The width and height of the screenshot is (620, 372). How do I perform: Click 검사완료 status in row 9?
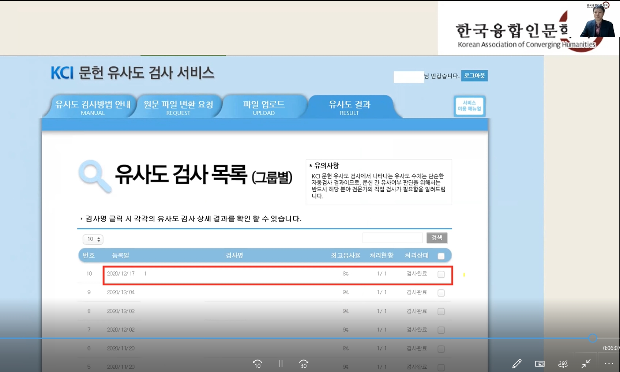coord(417,292)
